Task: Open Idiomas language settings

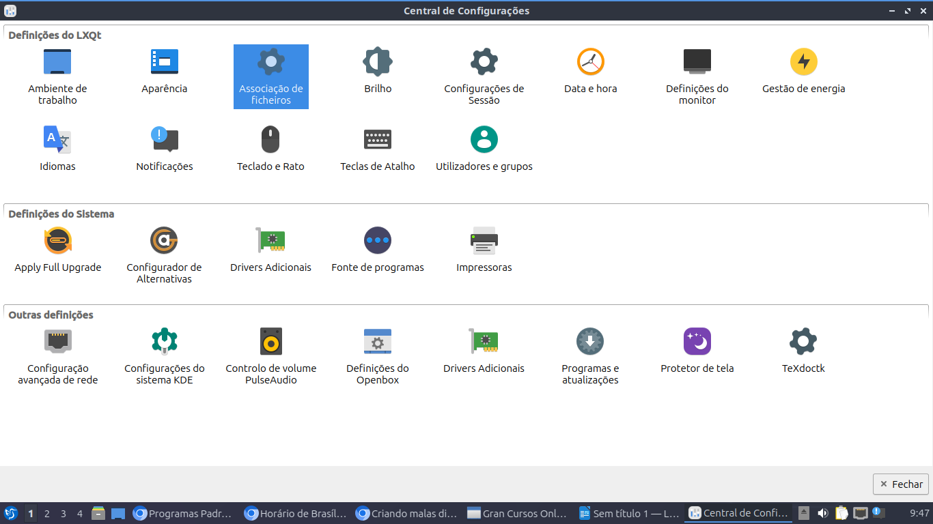Action: click(57, 149)
